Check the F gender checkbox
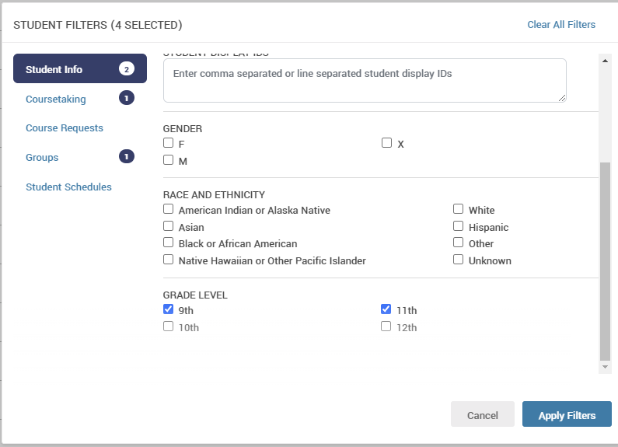This screenshot has height=447, width=618. (169, 143)
